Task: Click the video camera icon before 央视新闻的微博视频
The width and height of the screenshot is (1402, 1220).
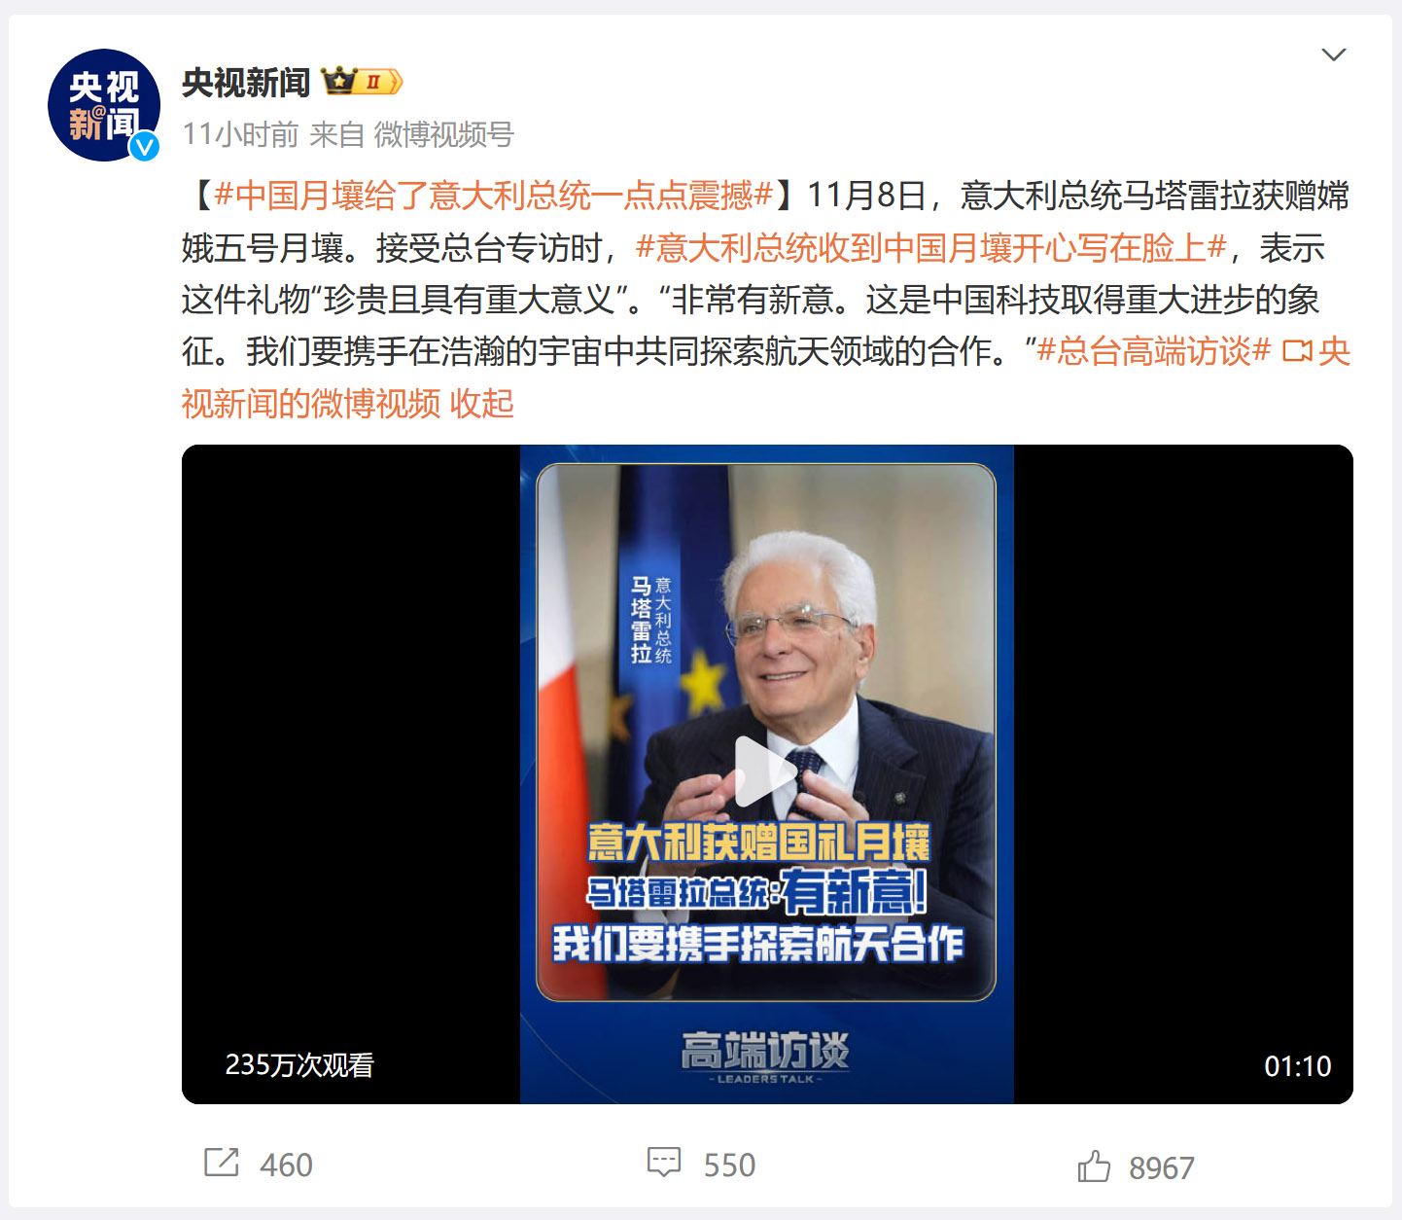Action: [1297, 351]
